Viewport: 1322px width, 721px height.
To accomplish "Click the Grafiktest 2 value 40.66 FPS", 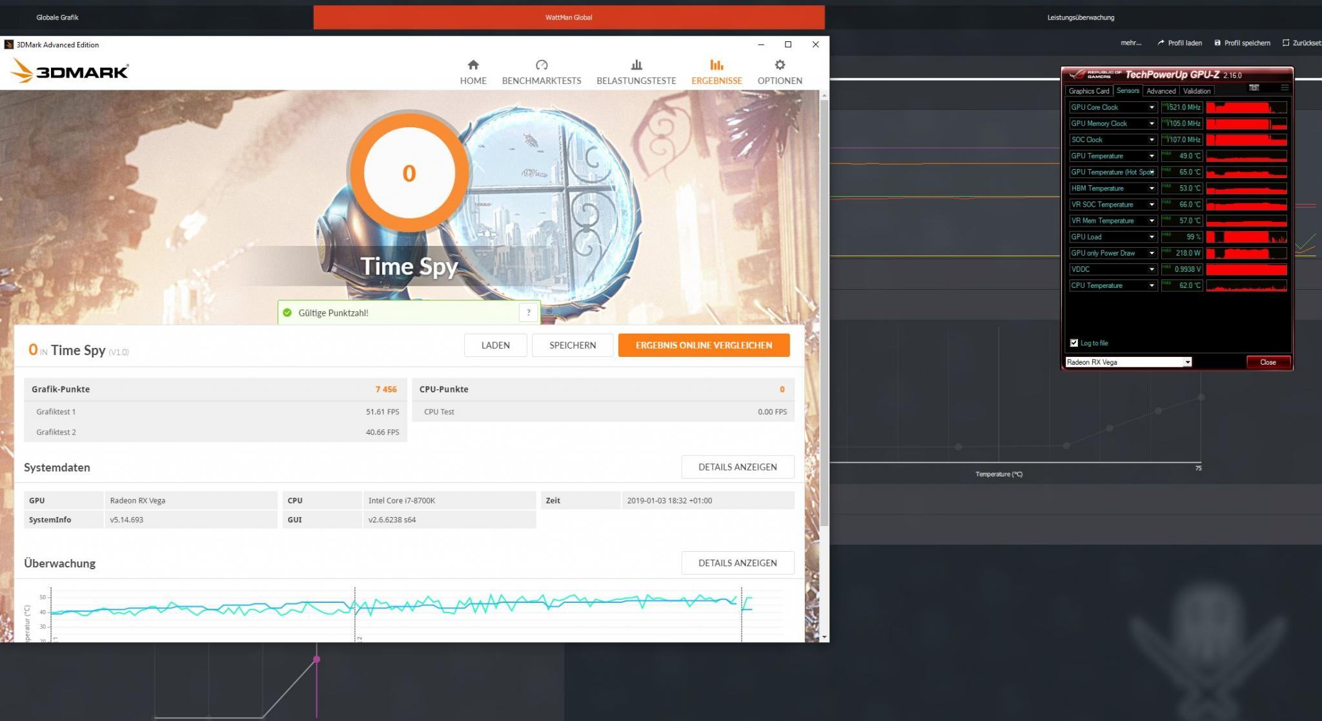I will click(x=382, y=432).
